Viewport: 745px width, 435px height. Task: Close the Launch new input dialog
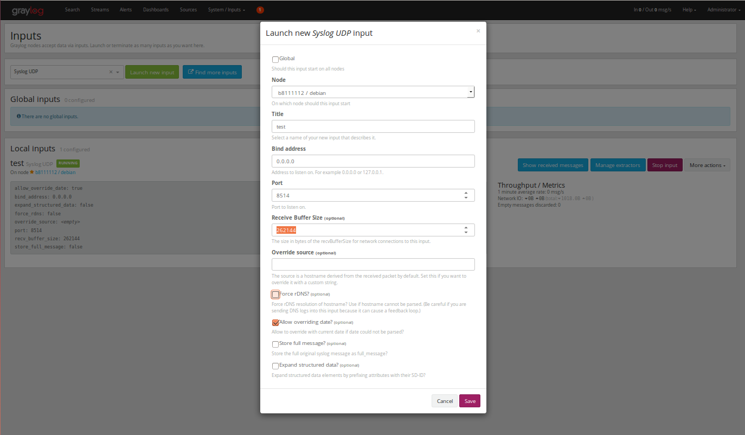[478, 31]
